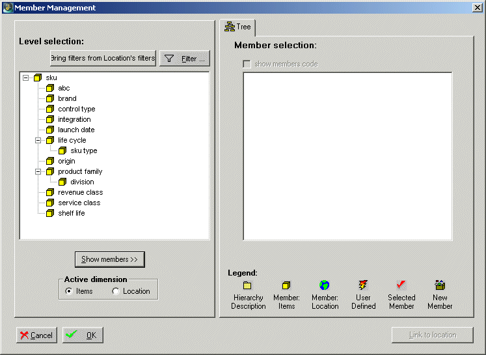Click the Member Management title bar app icon
Screen dimensions: 486x355
coord(8,7)
